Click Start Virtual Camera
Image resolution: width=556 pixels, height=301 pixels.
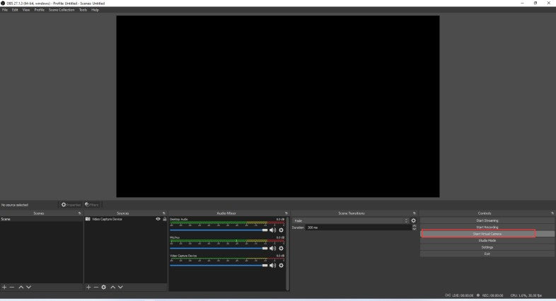487,234
